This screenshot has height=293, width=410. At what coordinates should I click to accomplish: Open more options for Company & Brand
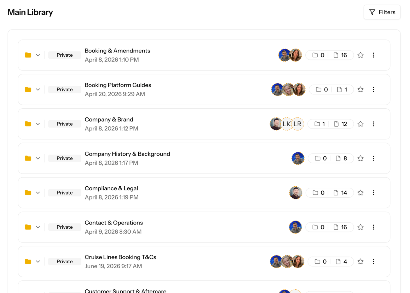click(x=374, y=124)
